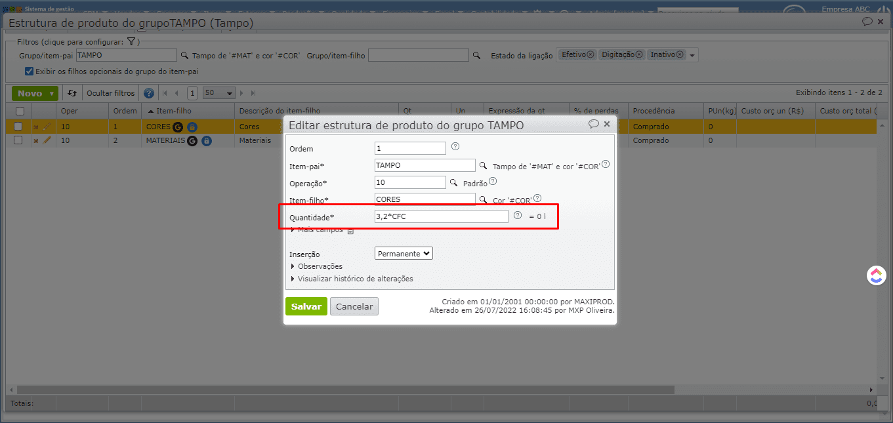893x423 pixels.
Task: Click the Item-pai field containing TAMPO in dialog
Action: click(425, 165)
